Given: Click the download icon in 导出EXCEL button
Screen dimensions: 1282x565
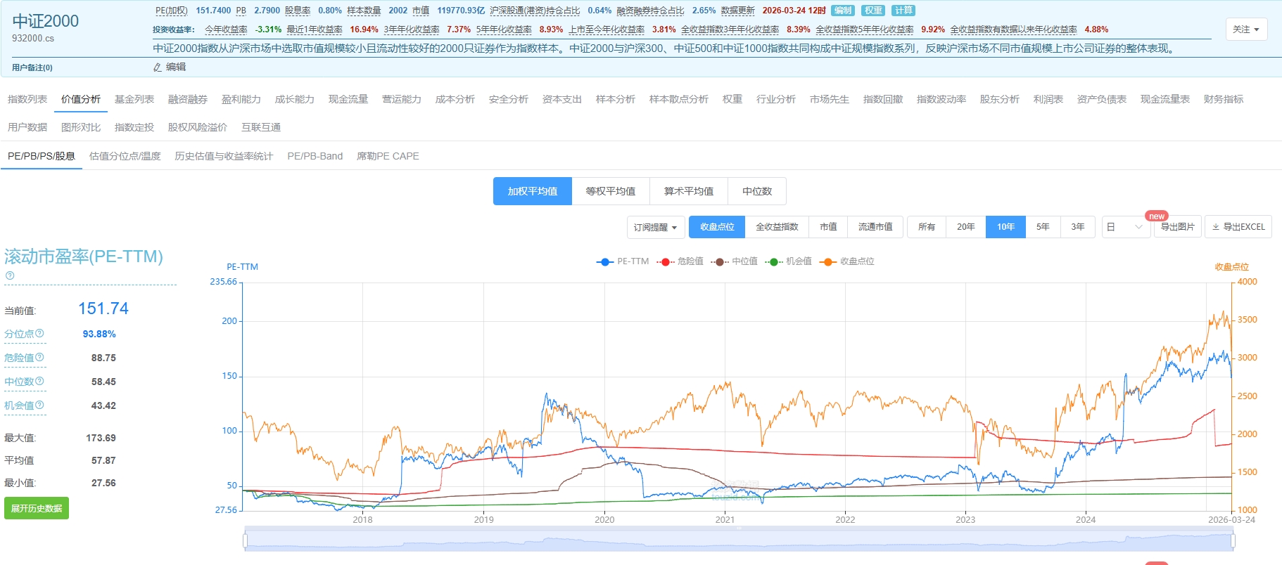Looking at the screenshot, I should (x=1216, y=227).
